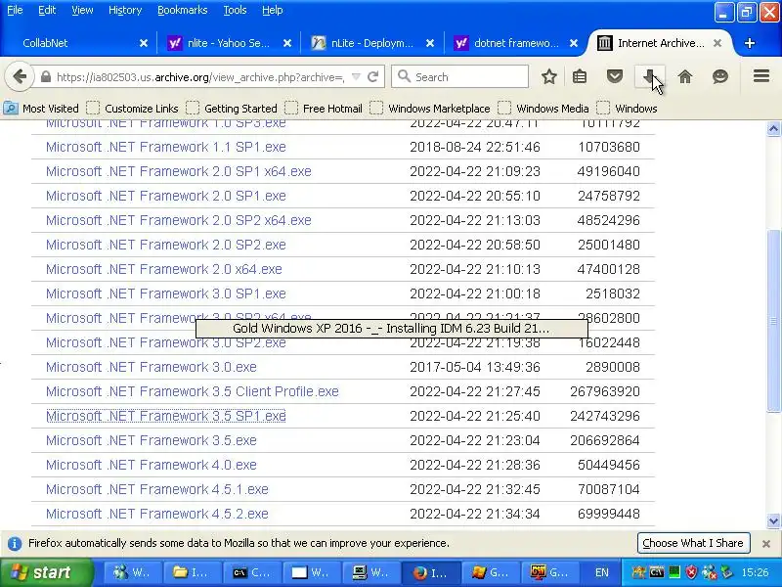Open the View menu
Image resolution: width=782 pixels, height=587 pixels.
tap(82, 10)
